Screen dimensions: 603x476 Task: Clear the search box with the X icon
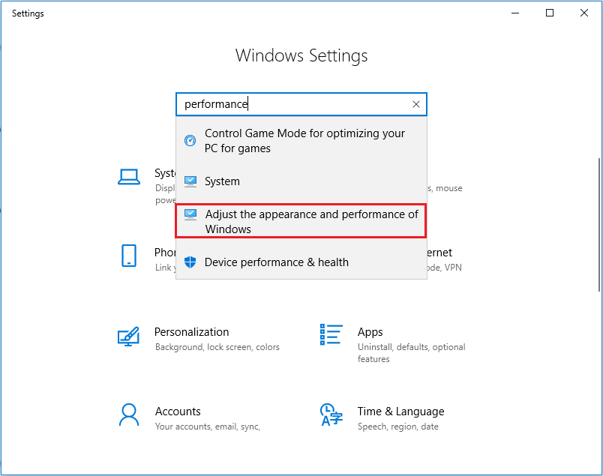415,104
